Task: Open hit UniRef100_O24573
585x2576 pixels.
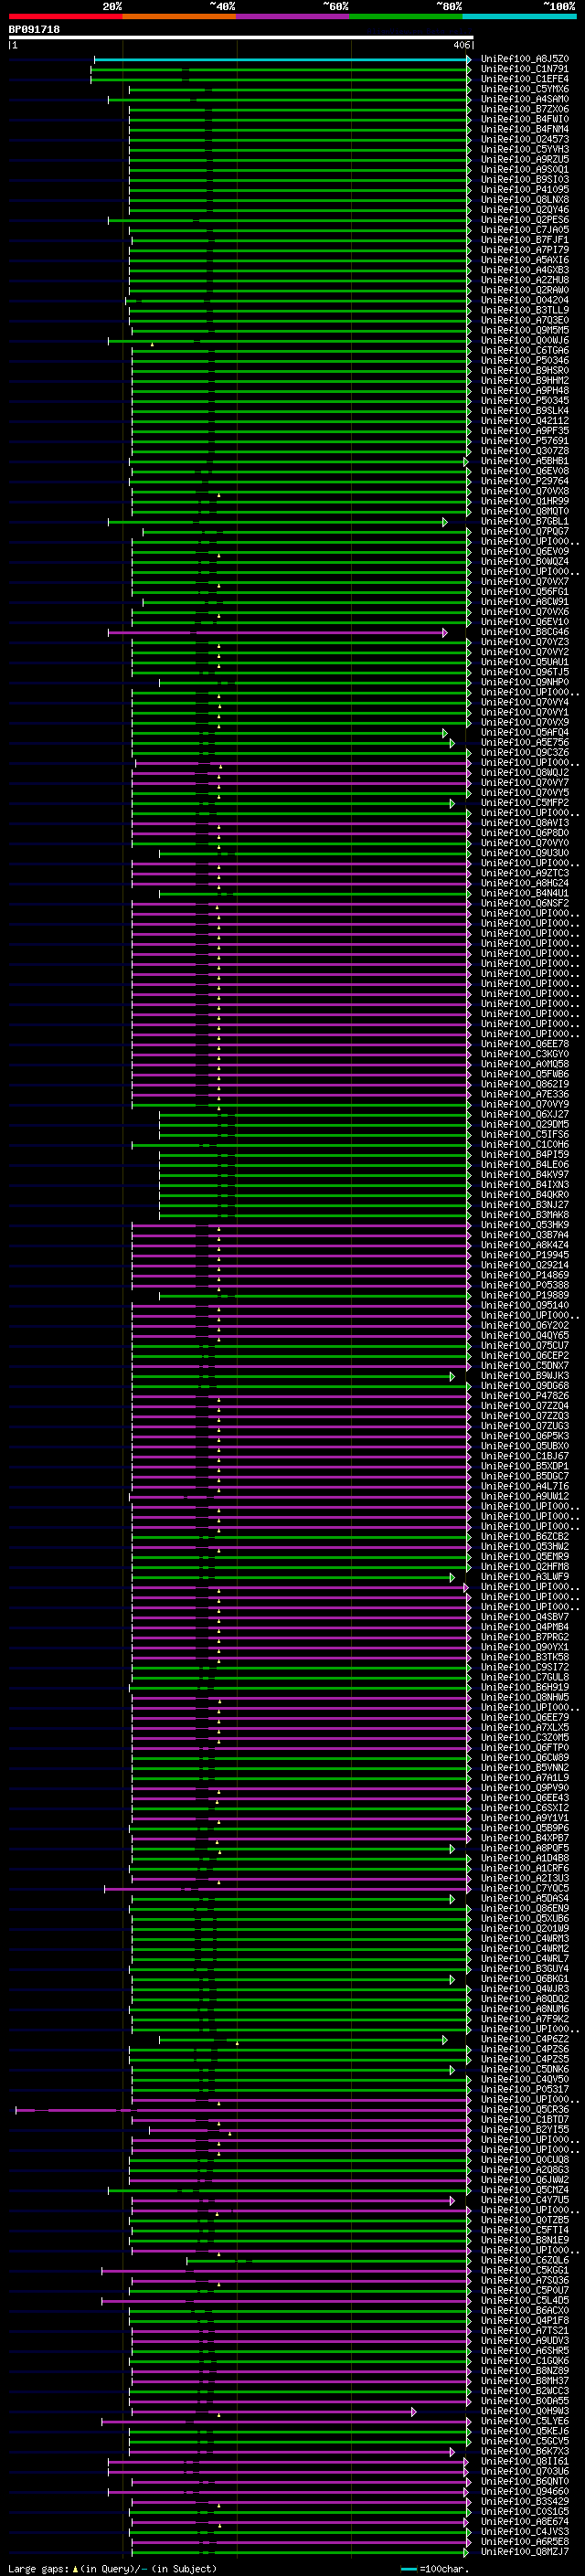Action: pos(525,139)
